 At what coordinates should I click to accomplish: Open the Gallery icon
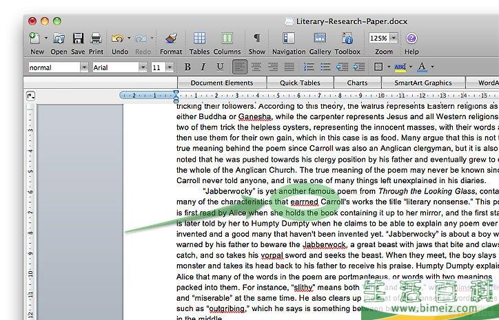[x=320, y=38]
